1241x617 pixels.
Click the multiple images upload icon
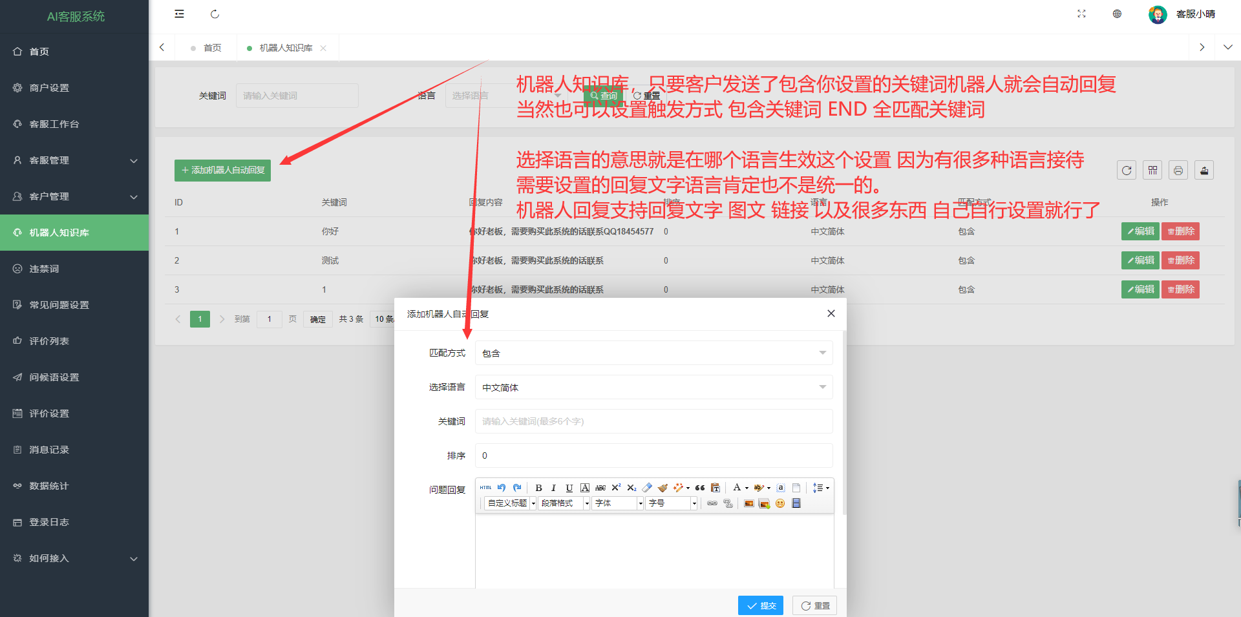tap(765, 503)
